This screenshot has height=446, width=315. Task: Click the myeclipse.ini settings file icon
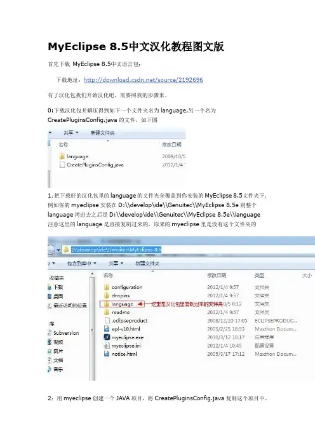click(x=107, y=346)
